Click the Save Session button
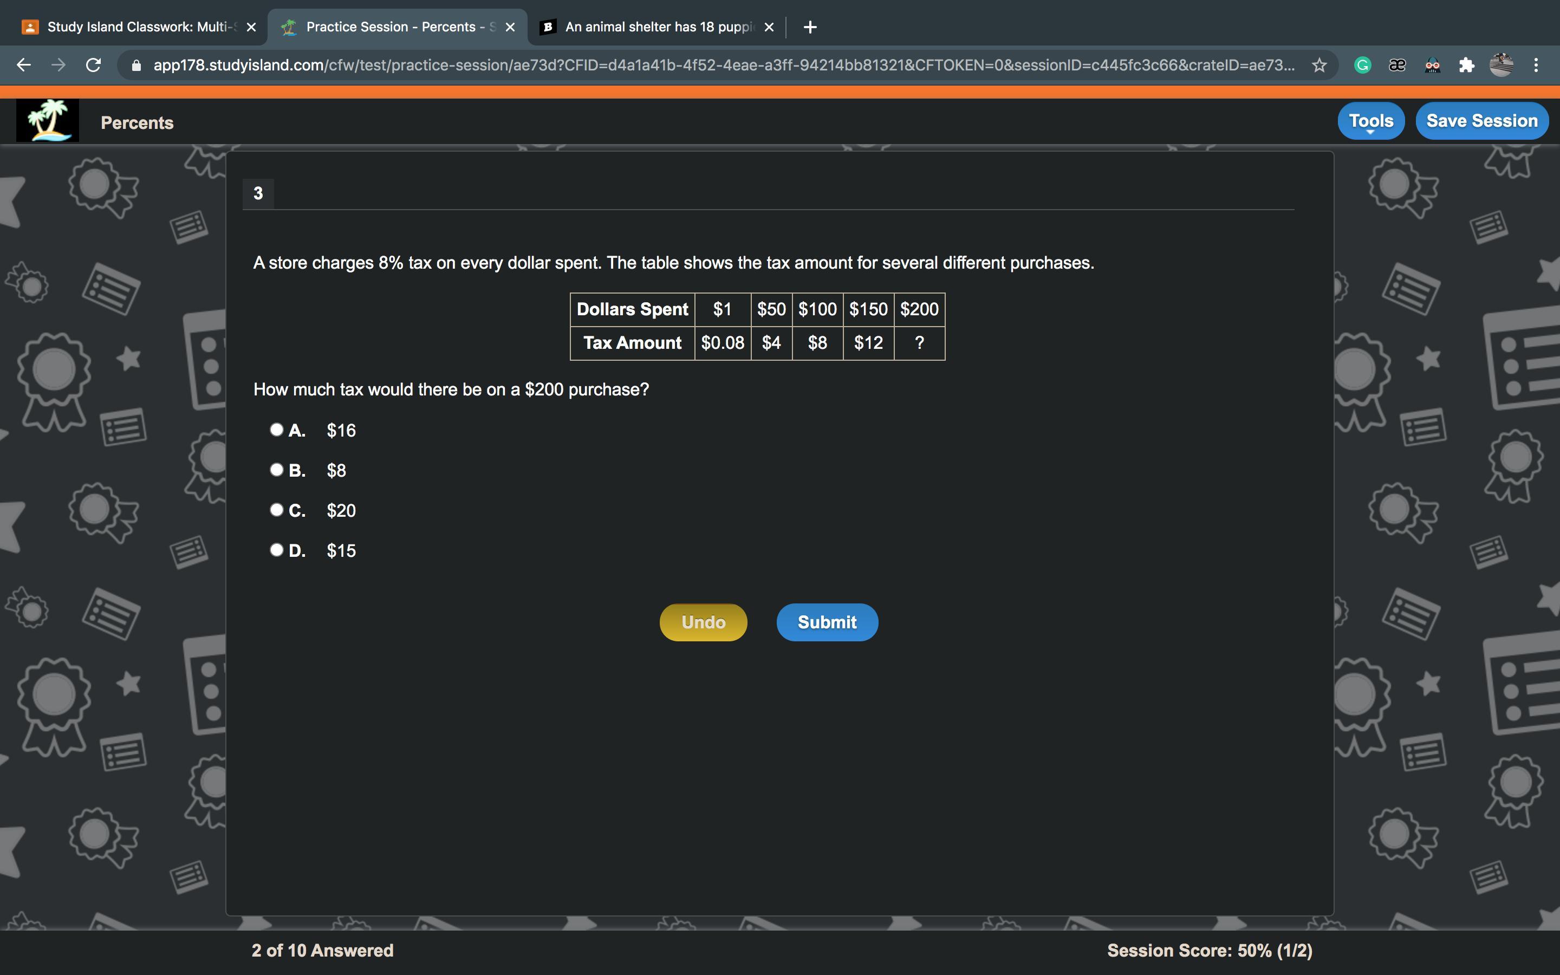The width and height of the screenshot is (1560, 975). click(1481, 121)
